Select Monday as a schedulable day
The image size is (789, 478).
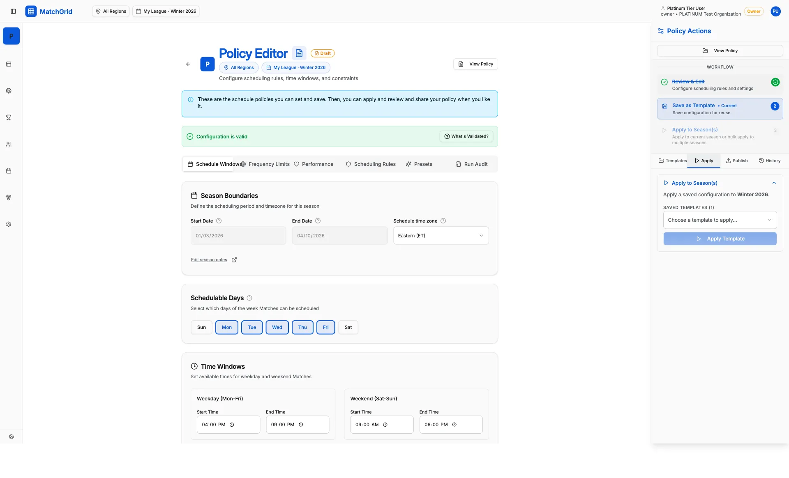226,327
